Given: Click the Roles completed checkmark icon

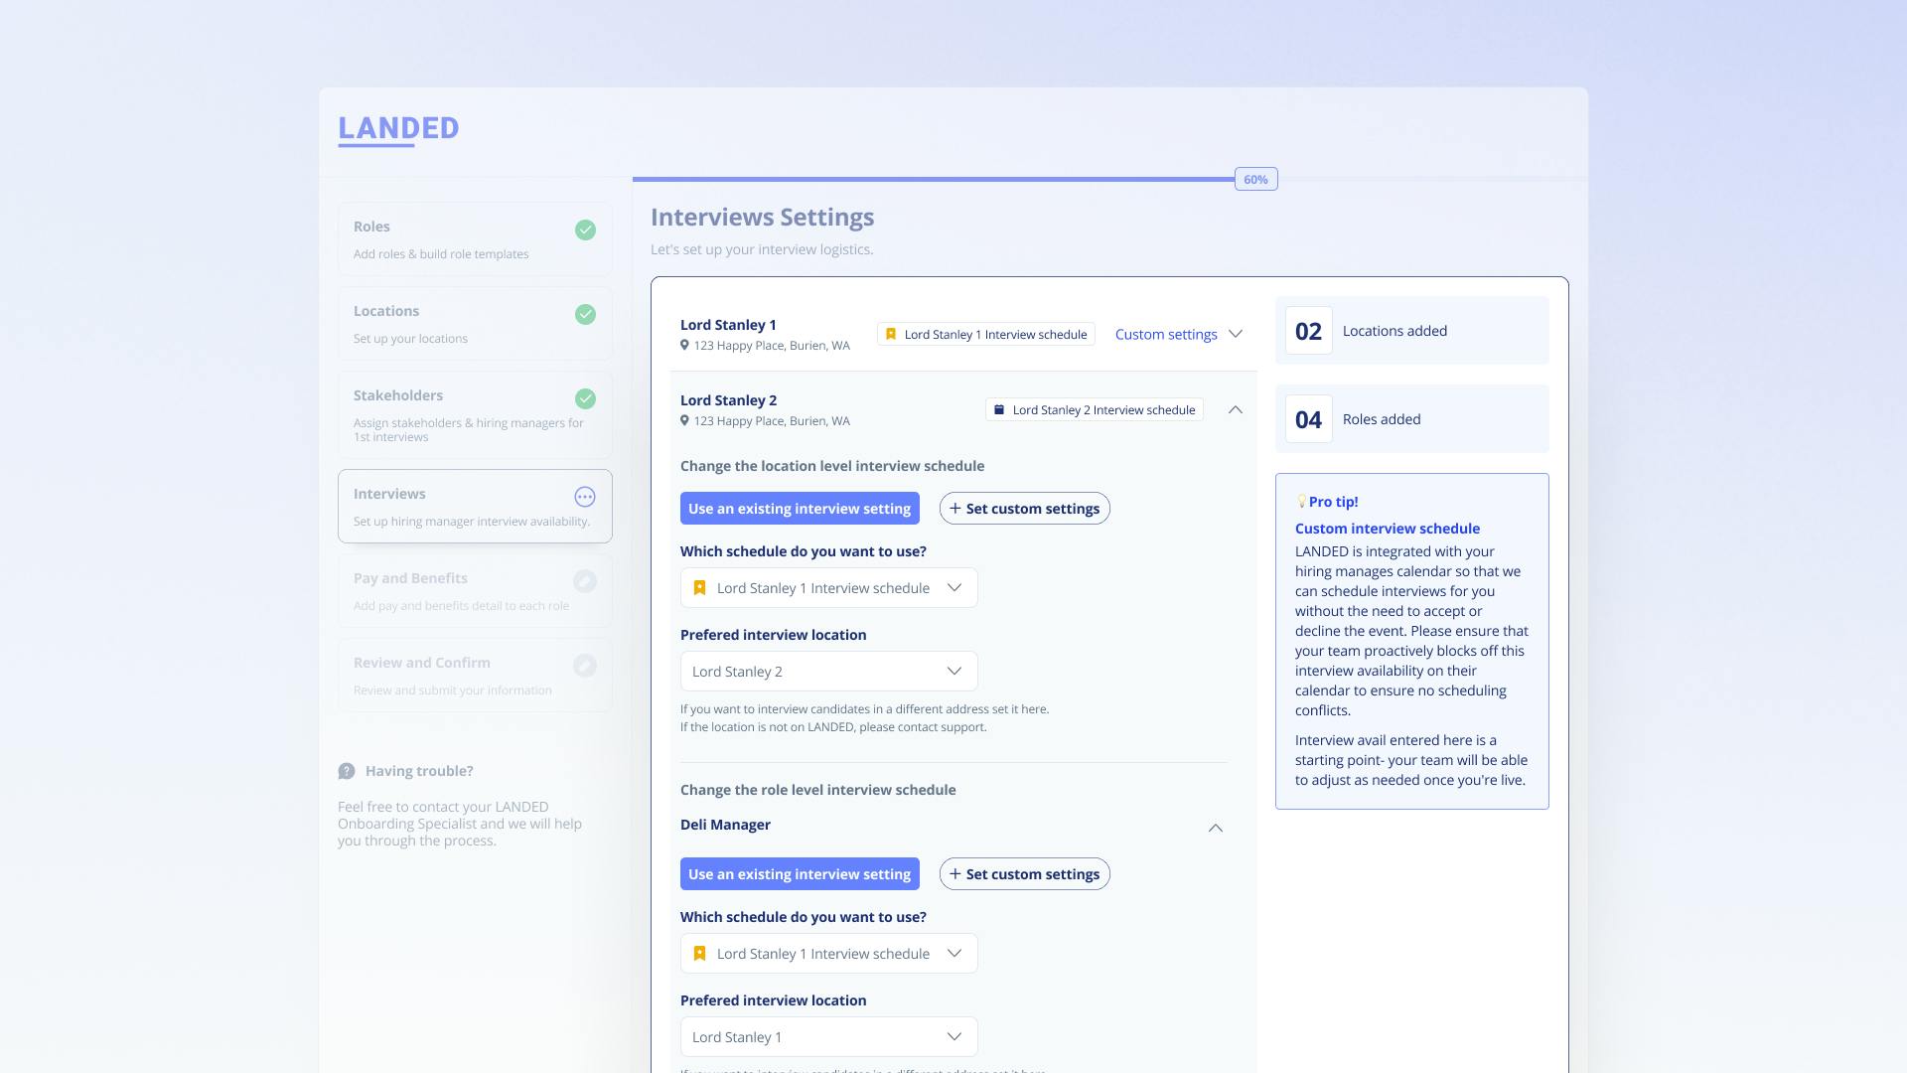Looking at the screenshot, I should [x=585, y=230].
